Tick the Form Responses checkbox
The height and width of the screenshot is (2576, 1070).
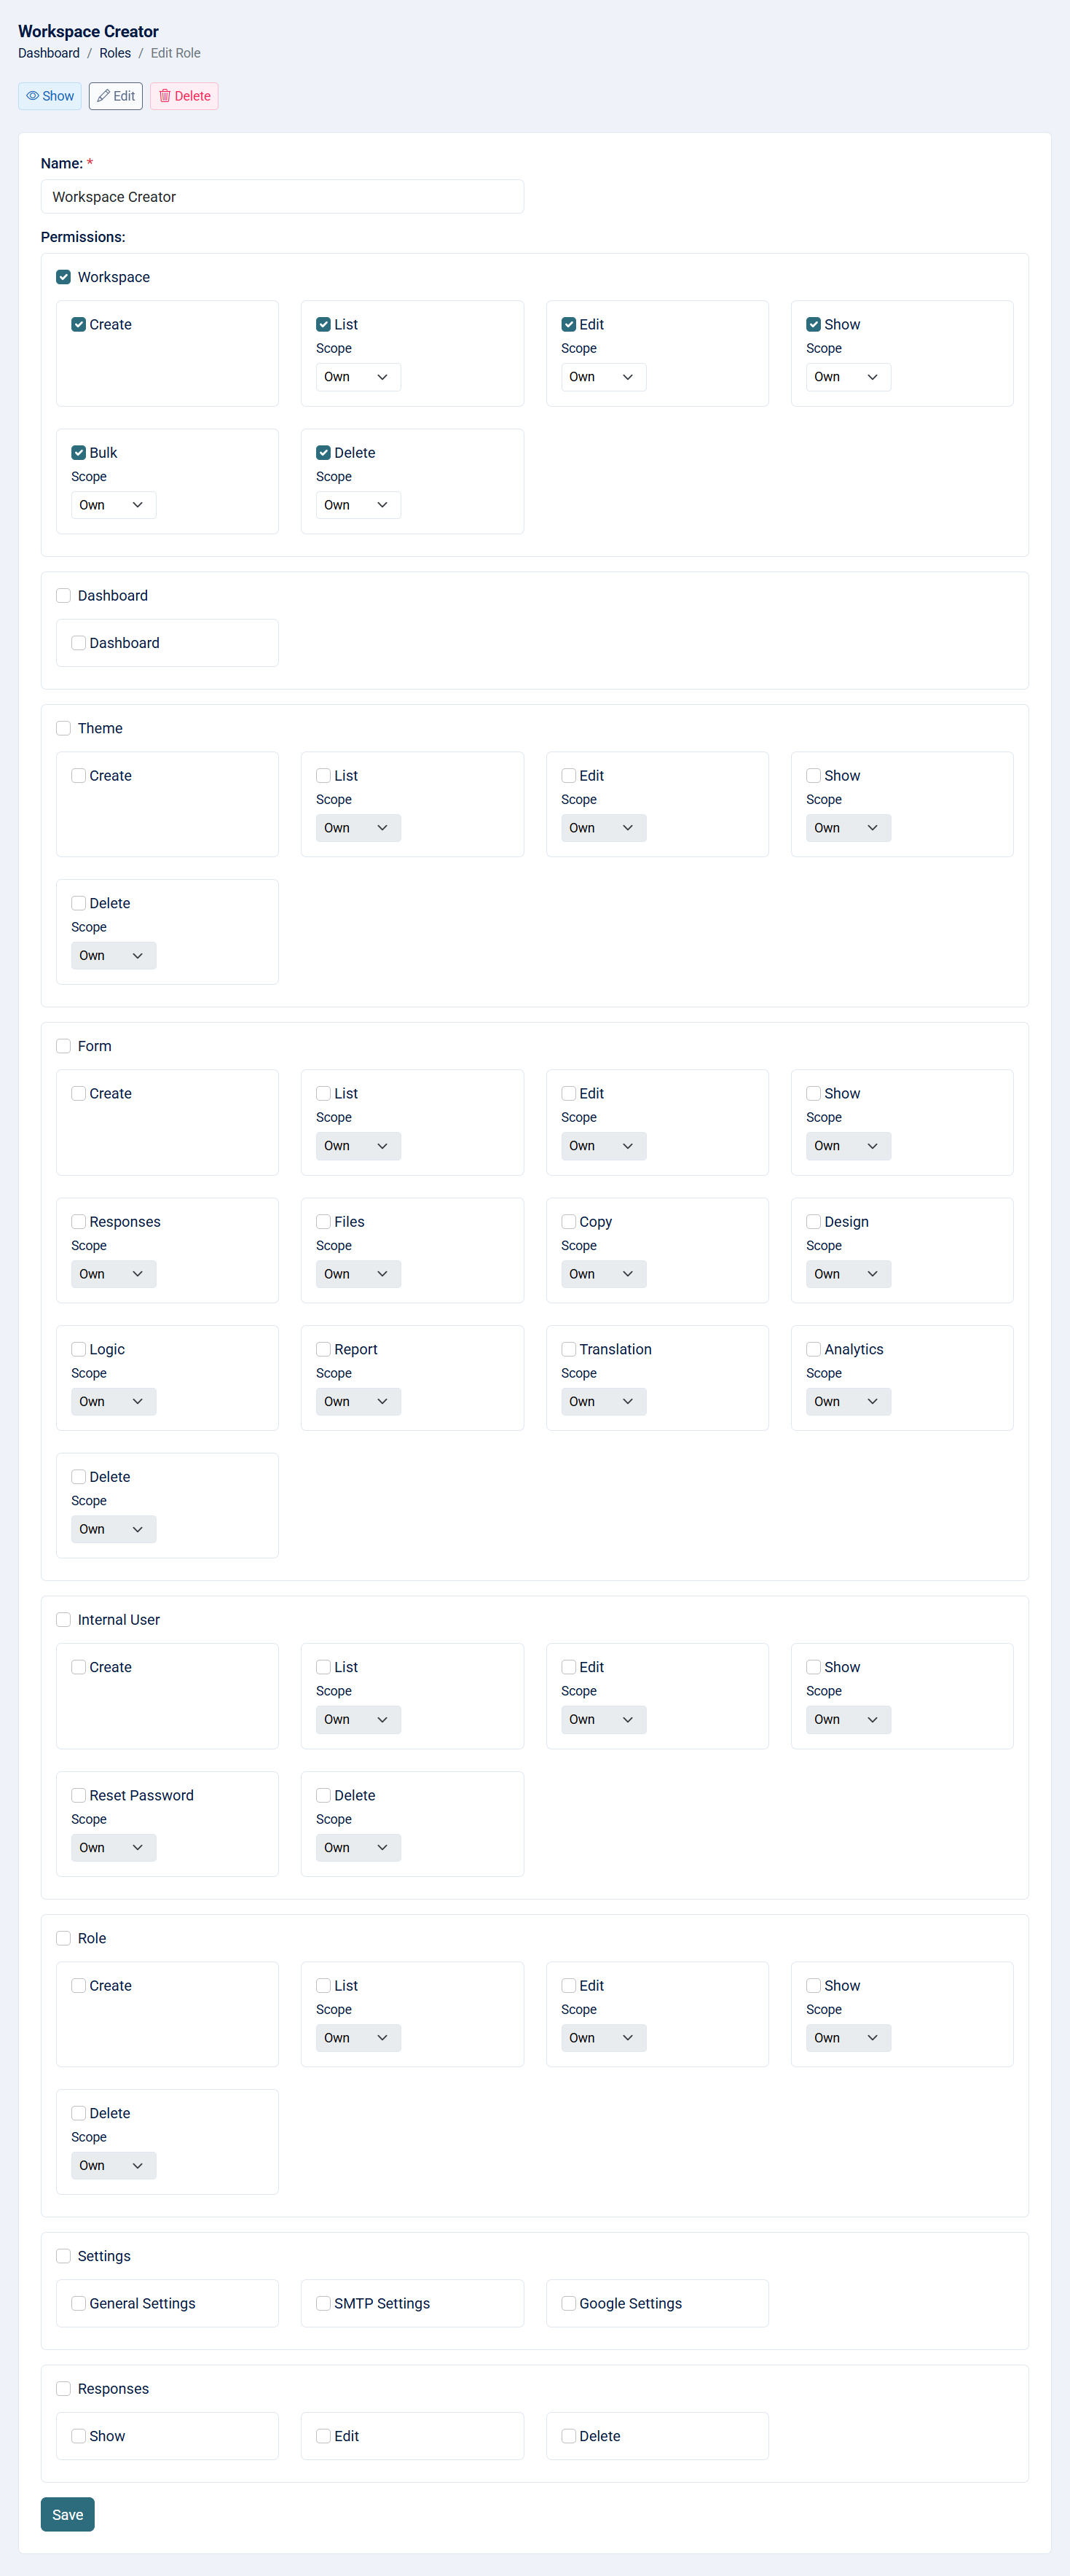point(79,1221)
